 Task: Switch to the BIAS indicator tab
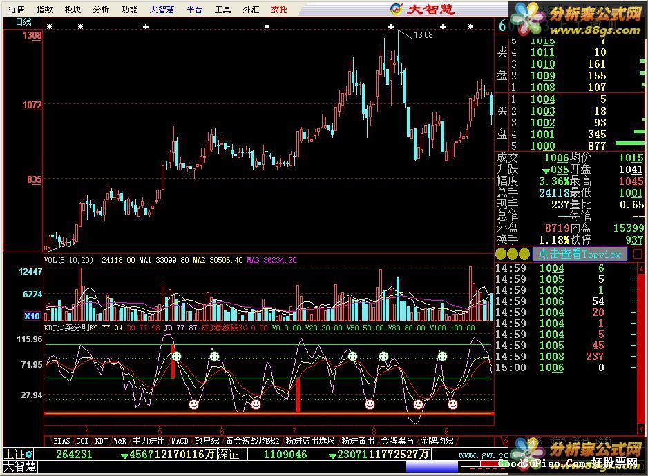61,441
